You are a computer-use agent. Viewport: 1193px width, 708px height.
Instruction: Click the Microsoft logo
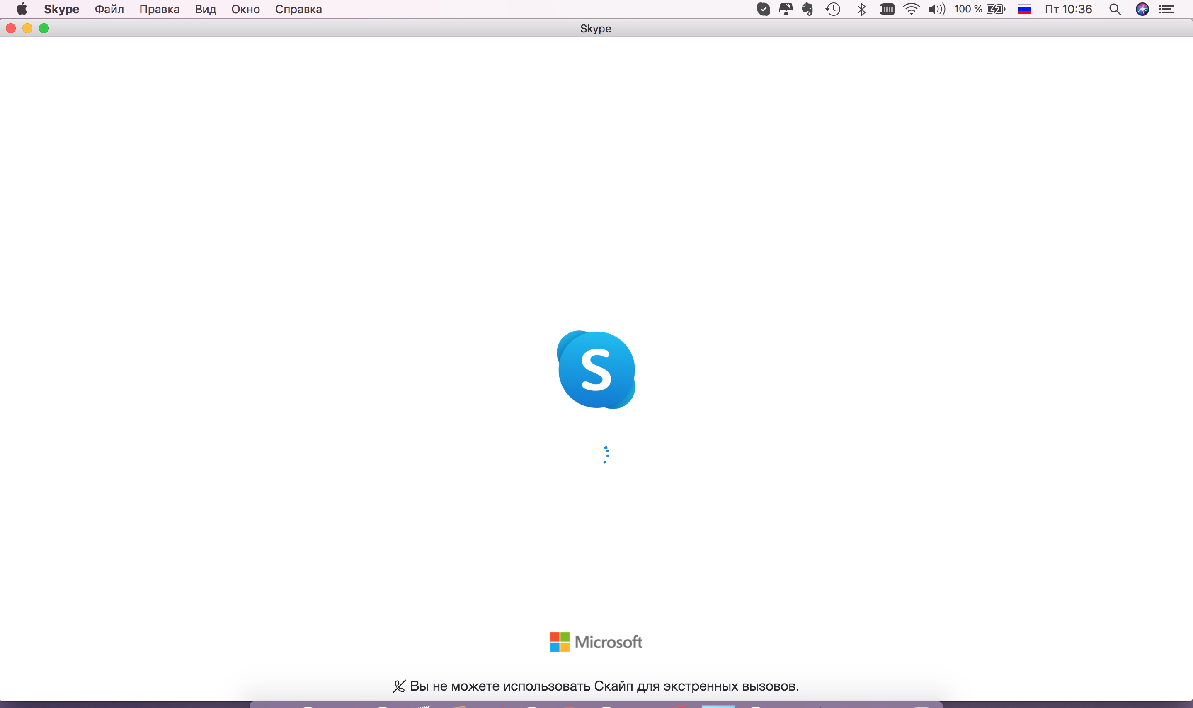596,642
